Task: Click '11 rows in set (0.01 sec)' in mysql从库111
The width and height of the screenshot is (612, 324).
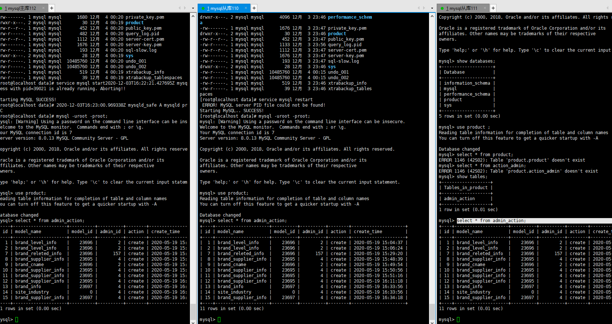Action: (x=471, y=309)
